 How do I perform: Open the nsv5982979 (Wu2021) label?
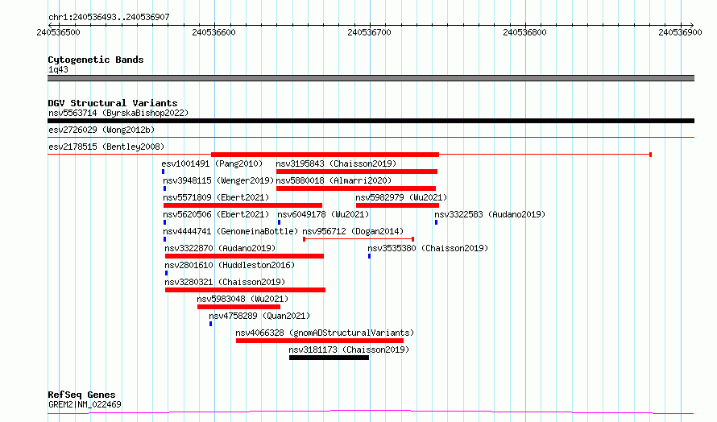tap(401, 197)
